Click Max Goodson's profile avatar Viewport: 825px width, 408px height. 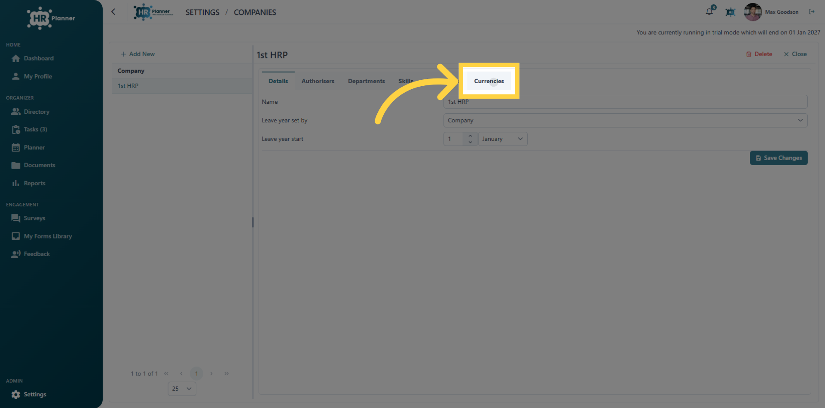(x=752, y=12)
